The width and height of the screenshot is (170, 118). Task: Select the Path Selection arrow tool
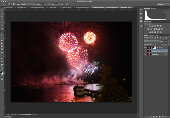point(2,58)
